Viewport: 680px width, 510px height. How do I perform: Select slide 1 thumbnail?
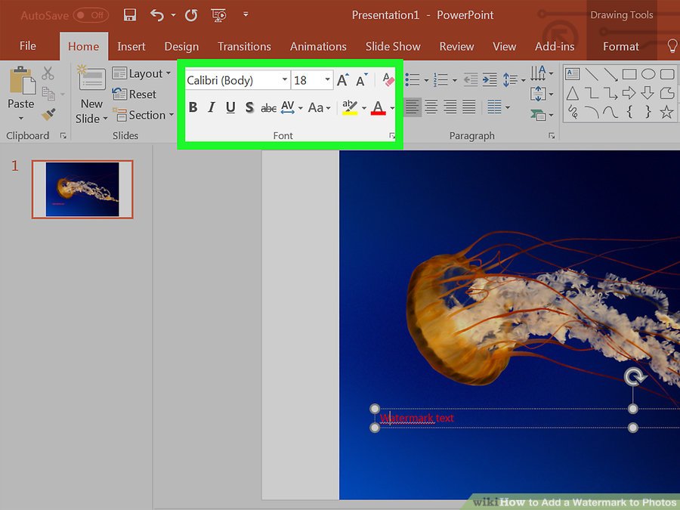[x=82, y=189]
